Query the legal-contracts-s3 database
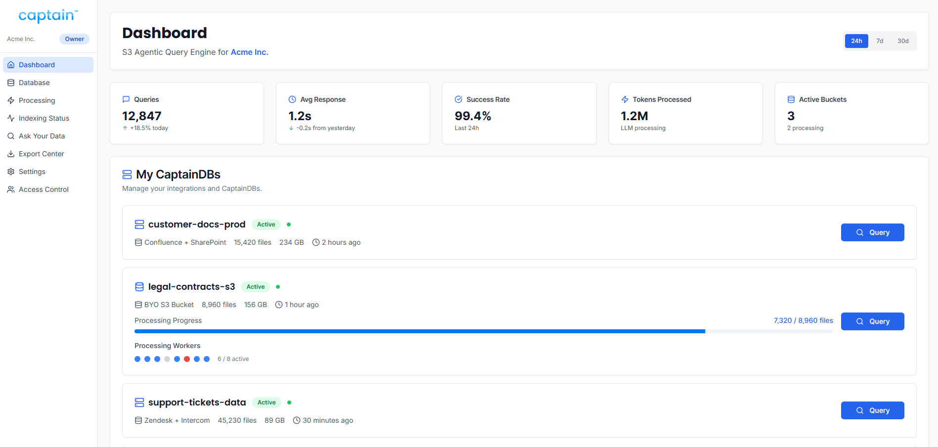This screenshot has height=447, width=938. pos(872,321)
